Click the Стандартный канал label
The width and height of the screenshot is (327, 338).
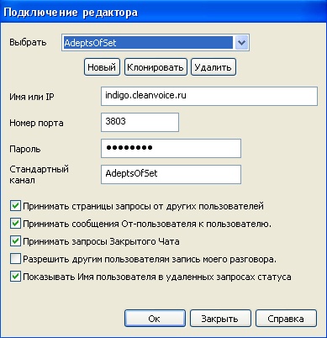[x=39, y=174]
